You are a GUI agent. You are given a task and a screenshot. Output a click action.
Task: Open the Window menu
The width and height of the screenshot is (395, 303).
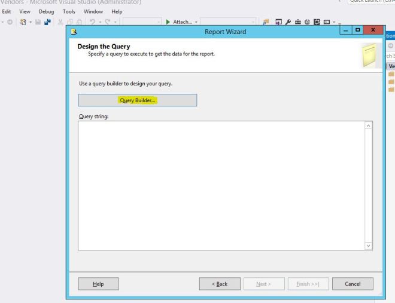[93, 11]
